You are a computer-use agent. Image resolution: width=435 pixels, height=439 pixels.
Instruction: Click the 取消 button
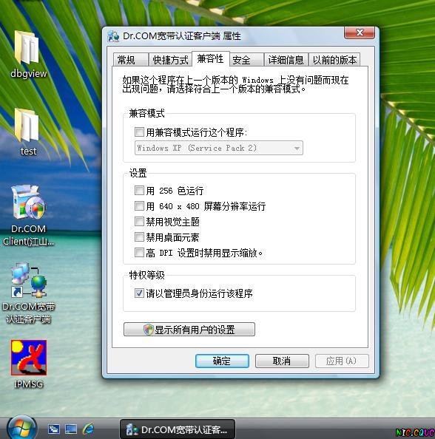[x=282, y=361]
